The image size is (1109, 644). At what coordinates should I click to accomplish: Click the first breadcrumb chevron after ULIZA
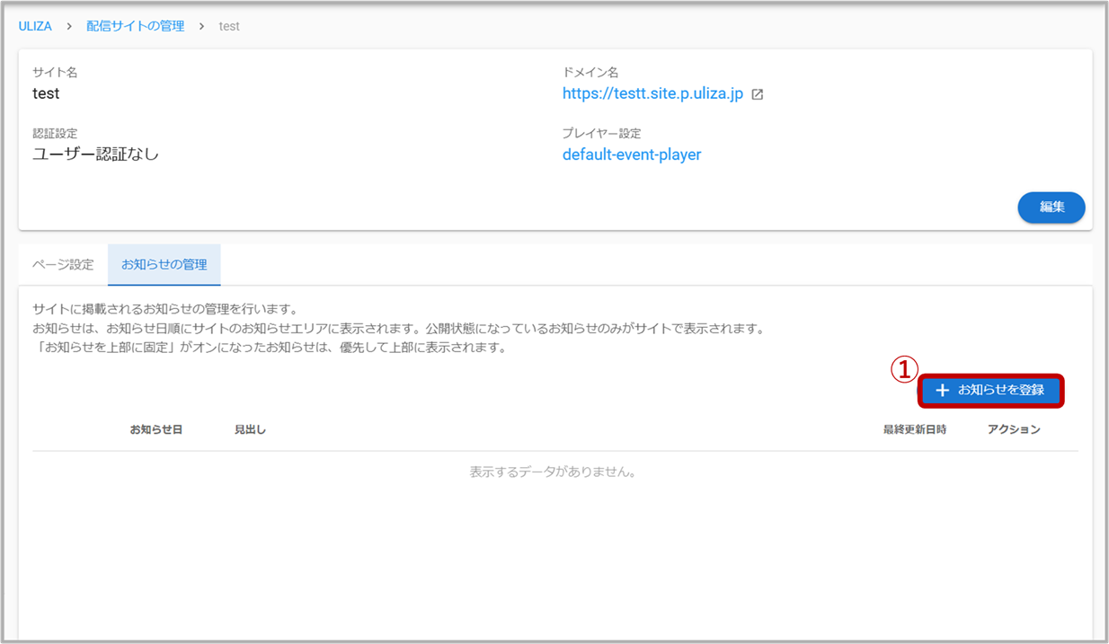[69, 26]
